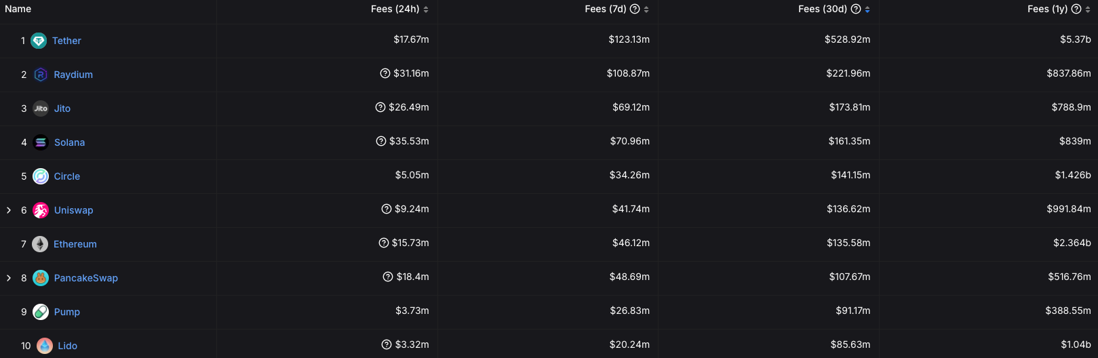Click the Jito logo icon
1098x358 pixels.
click(x=41, y=108)
